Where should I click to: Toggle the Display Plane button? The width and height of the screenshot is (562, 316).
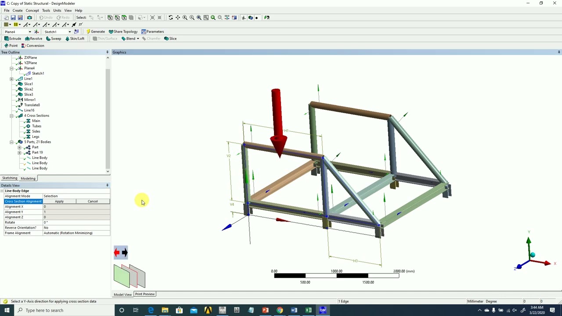coord(243,18)
